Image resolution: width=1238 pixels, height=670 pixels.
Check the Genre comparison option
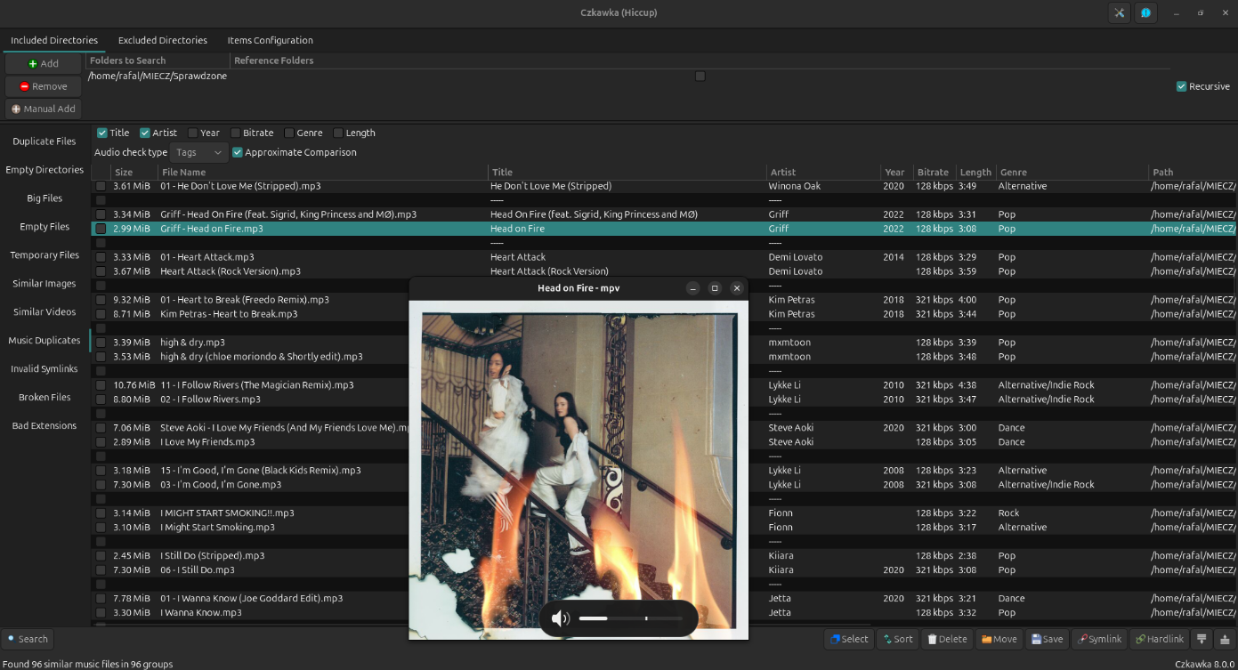[x=288, y=133]
